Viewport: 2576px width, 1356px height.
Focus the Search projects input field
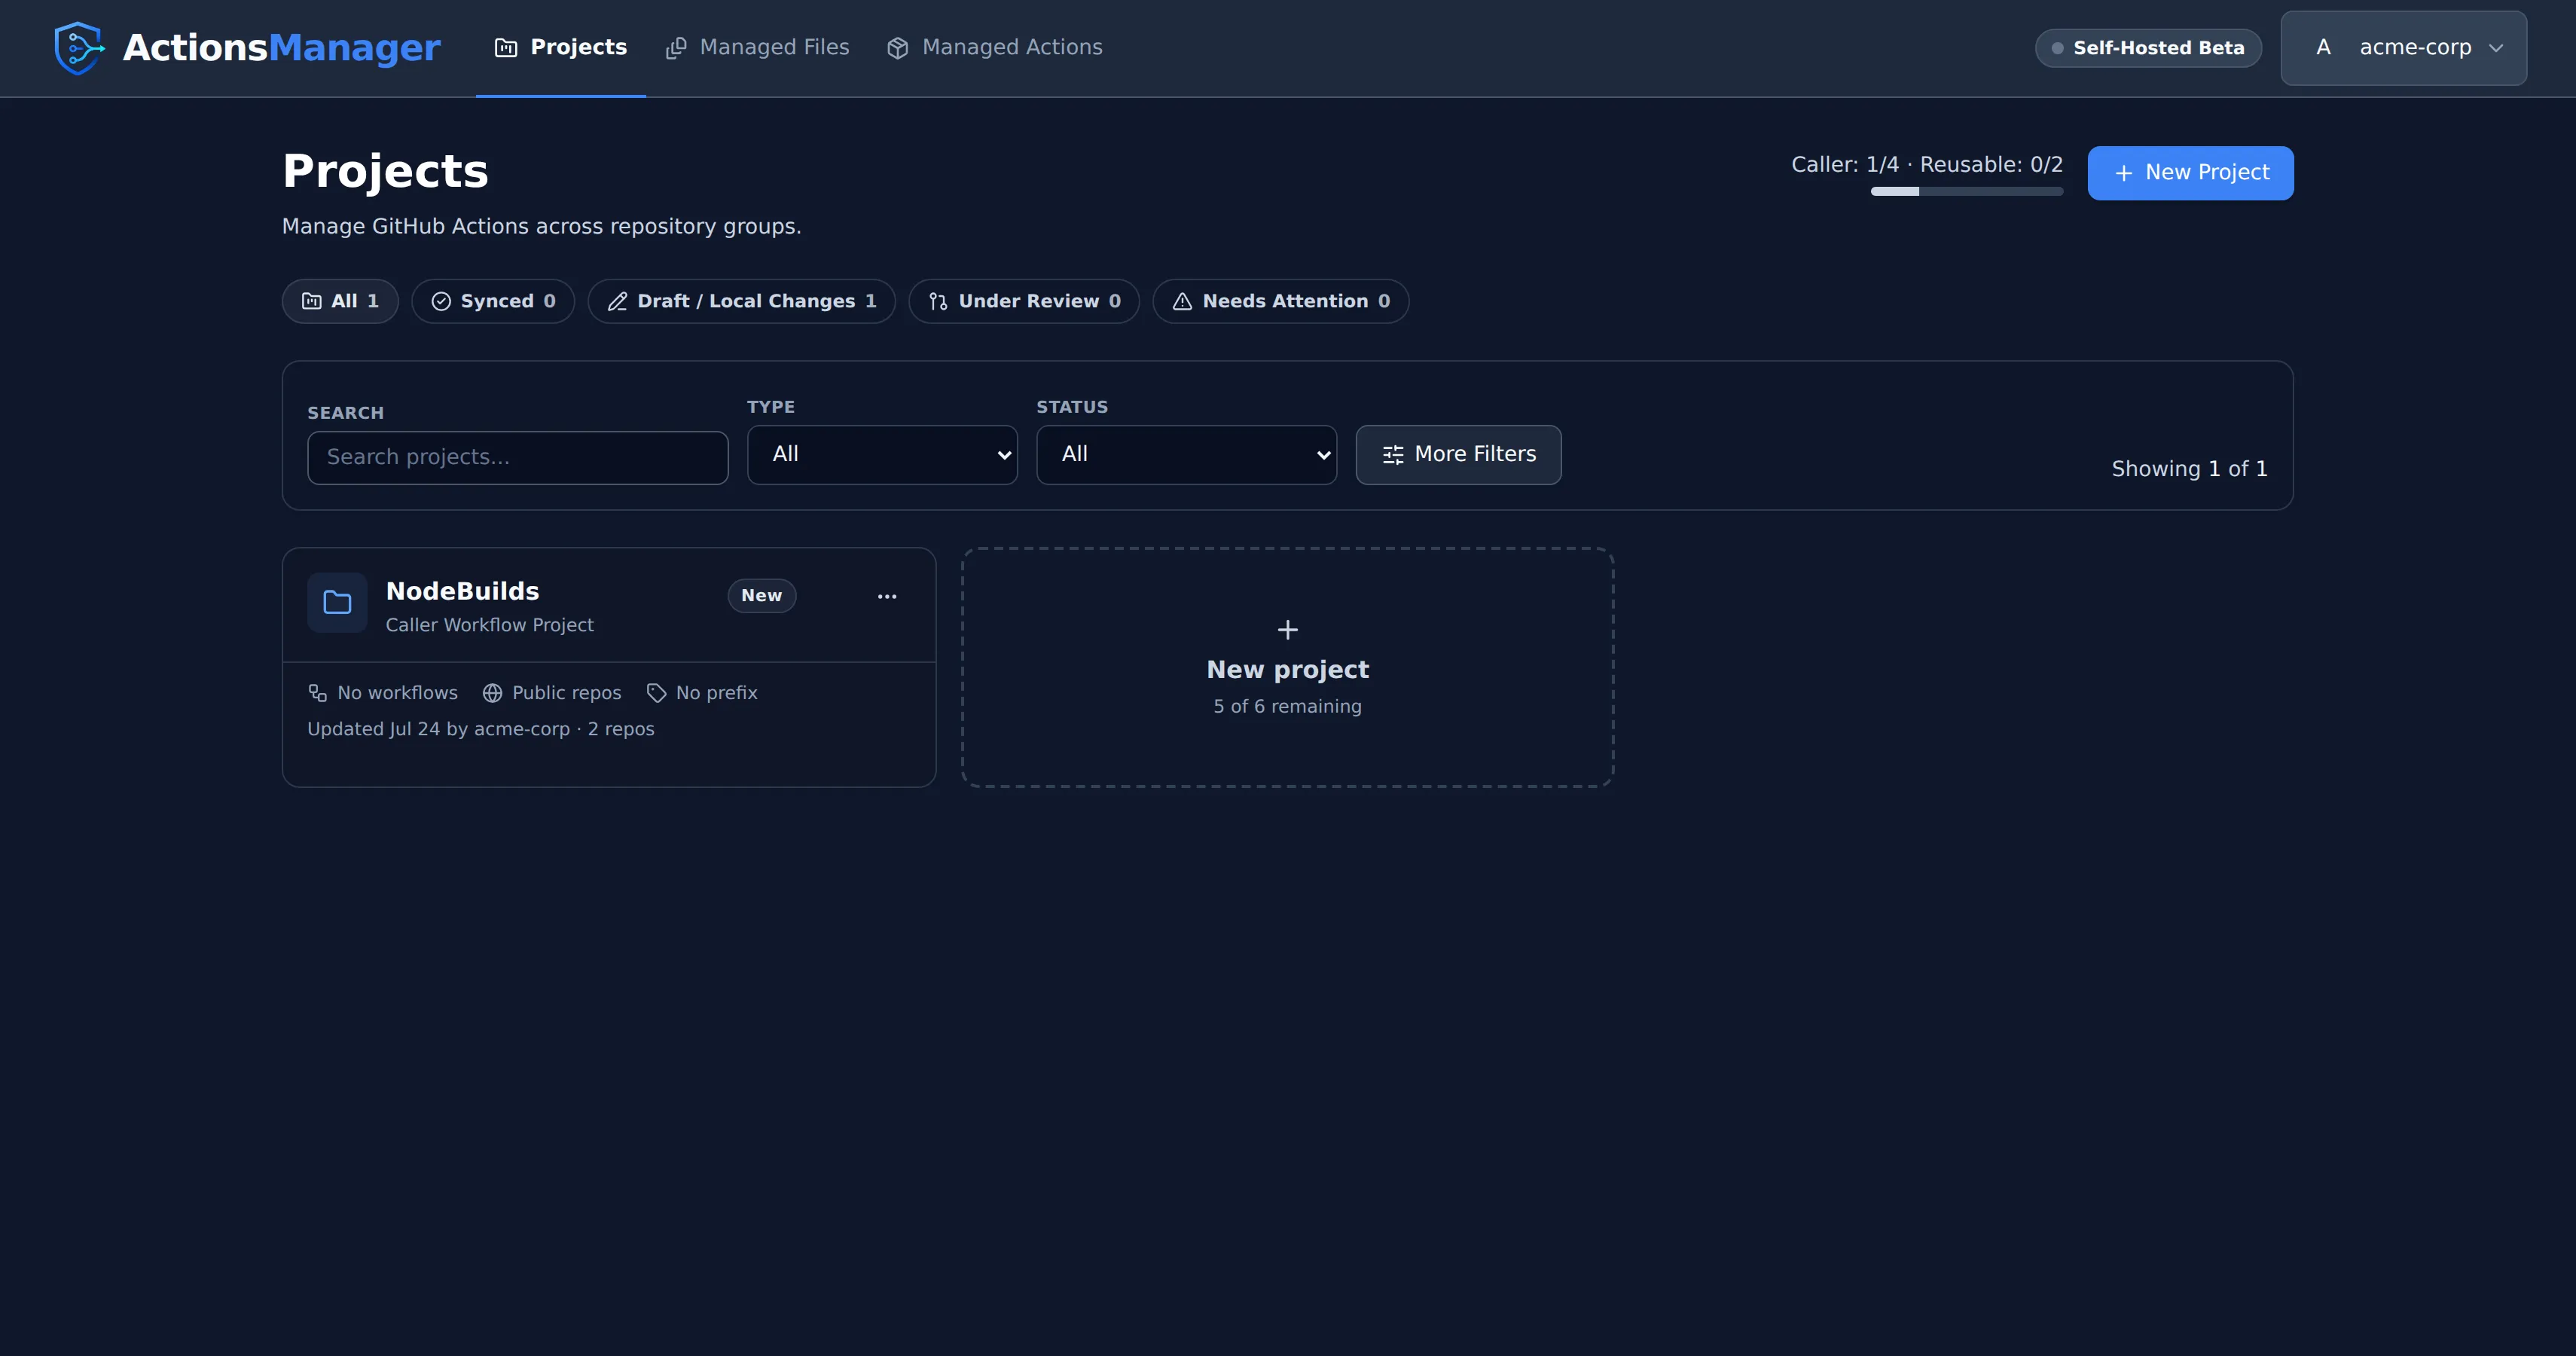pyautogui.click(x=518, y=458)
